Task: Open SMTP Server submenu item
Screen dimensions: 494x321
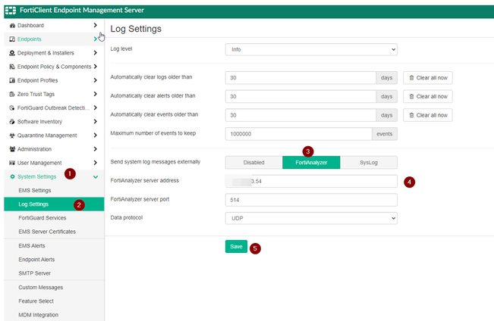Action: tap(54, 273)
